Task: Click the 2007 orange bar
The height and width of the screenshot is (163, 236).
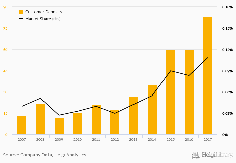Action: [22, 125]
